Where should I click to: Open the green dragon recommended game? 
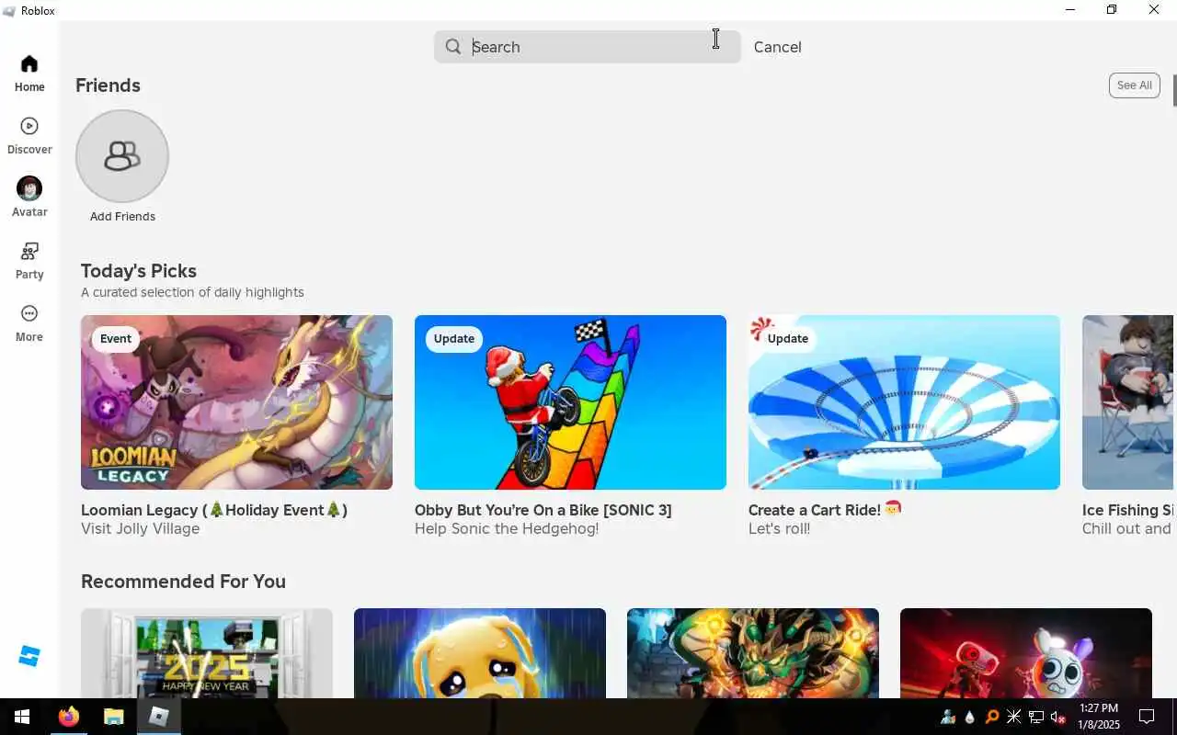pyautogui.click(x=753, y=653)
